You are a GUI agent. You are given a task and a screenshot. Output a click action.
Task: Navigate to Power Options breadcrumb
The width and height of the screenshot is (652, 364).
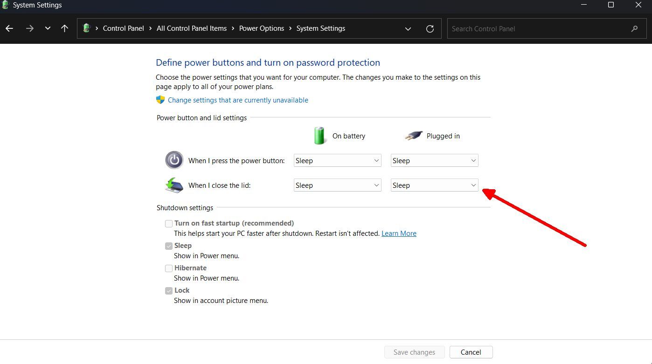(x=261, y=28)
